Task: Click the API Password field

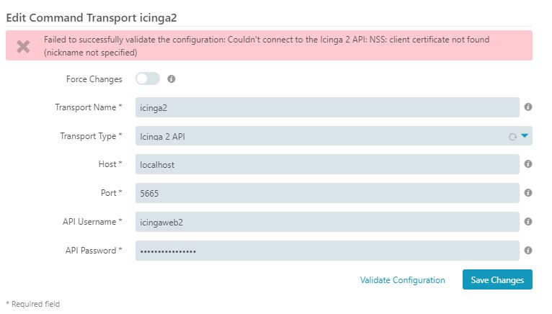Action: (327, 251)
